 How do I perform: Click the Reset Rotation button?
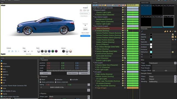point(72,73)
